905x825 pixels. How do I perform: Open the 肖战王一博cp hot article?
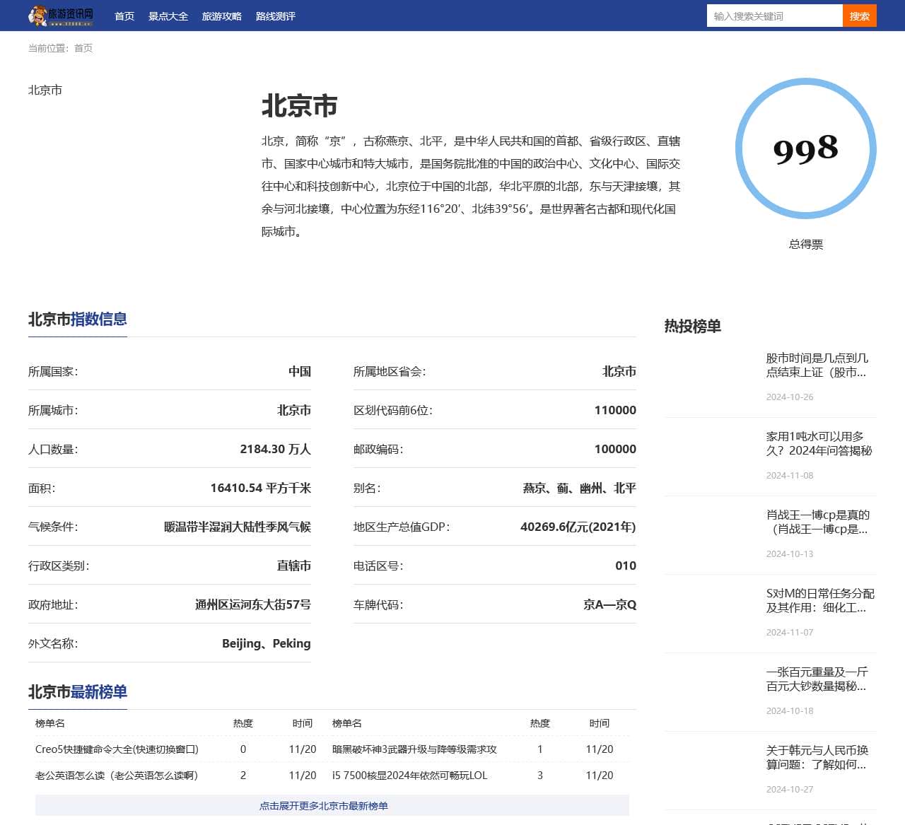click(817, 522)
